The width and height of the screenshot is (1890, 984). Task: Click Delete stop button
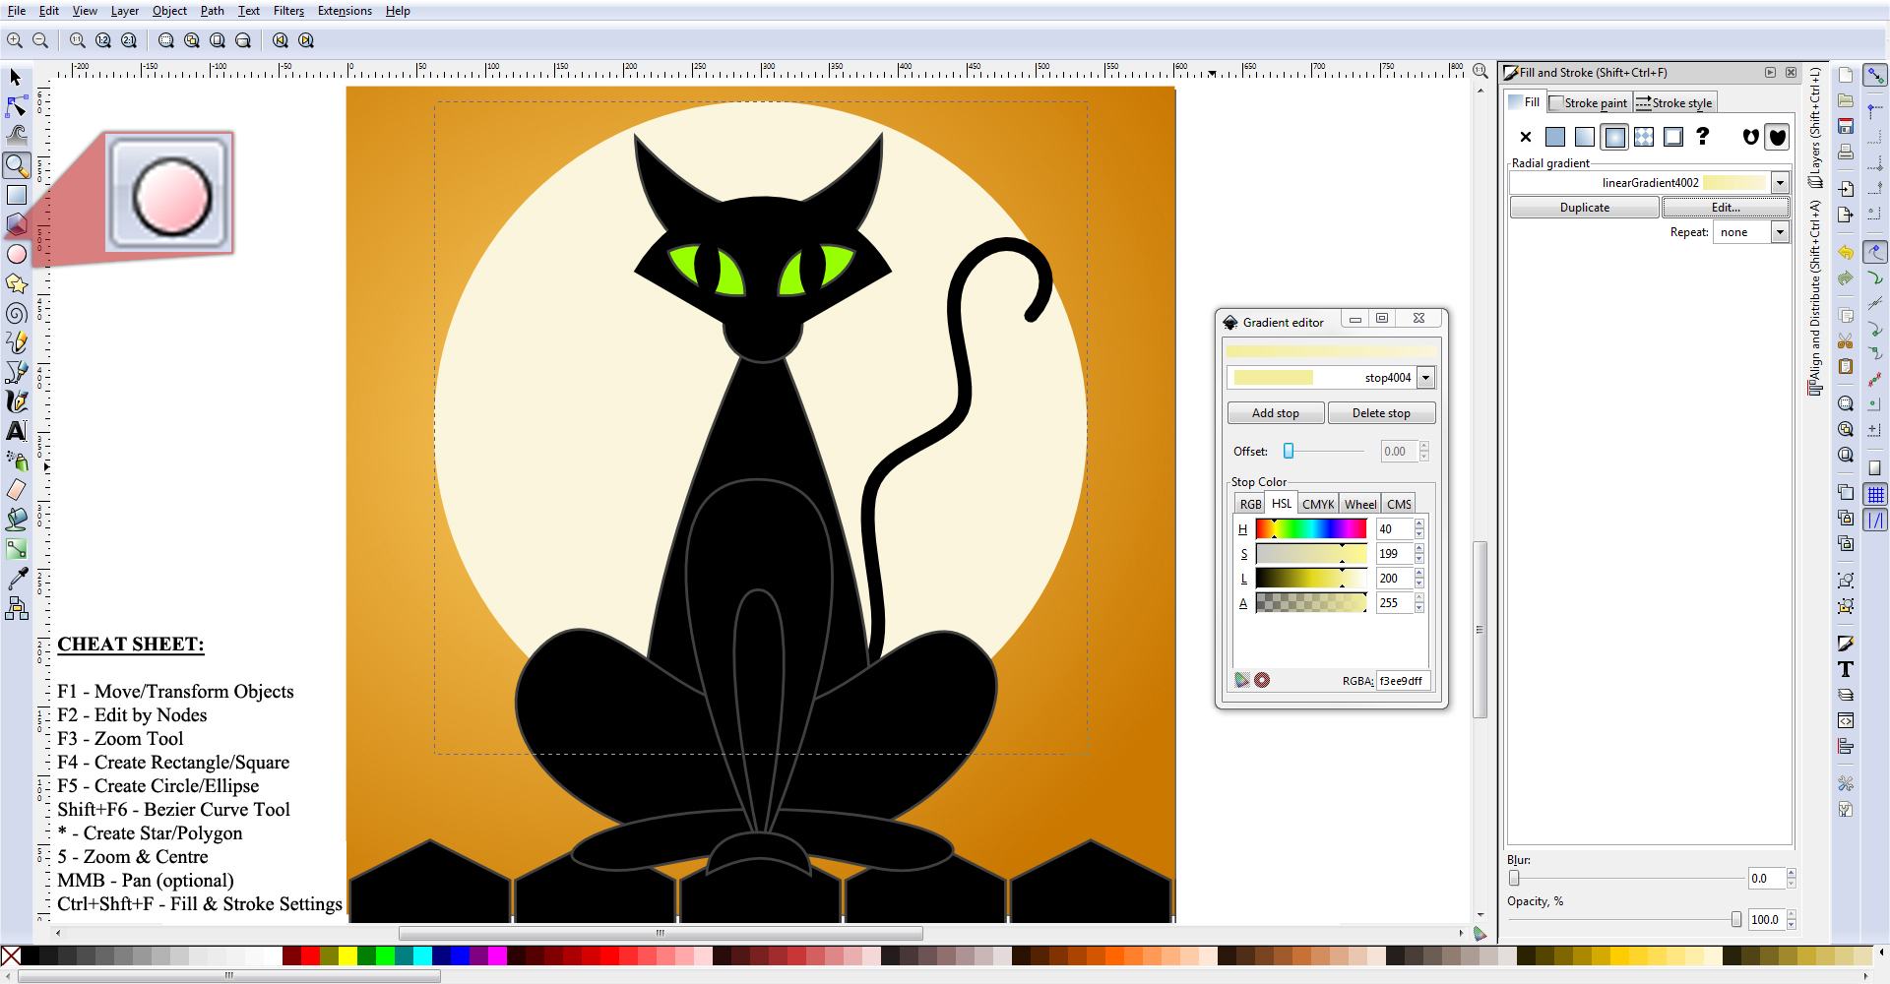(1381, 413)
